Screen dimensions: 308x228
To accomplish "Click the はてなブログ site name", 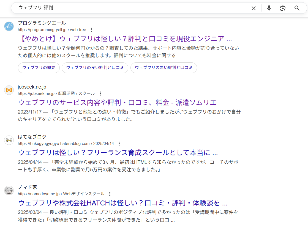I will 32,137.
